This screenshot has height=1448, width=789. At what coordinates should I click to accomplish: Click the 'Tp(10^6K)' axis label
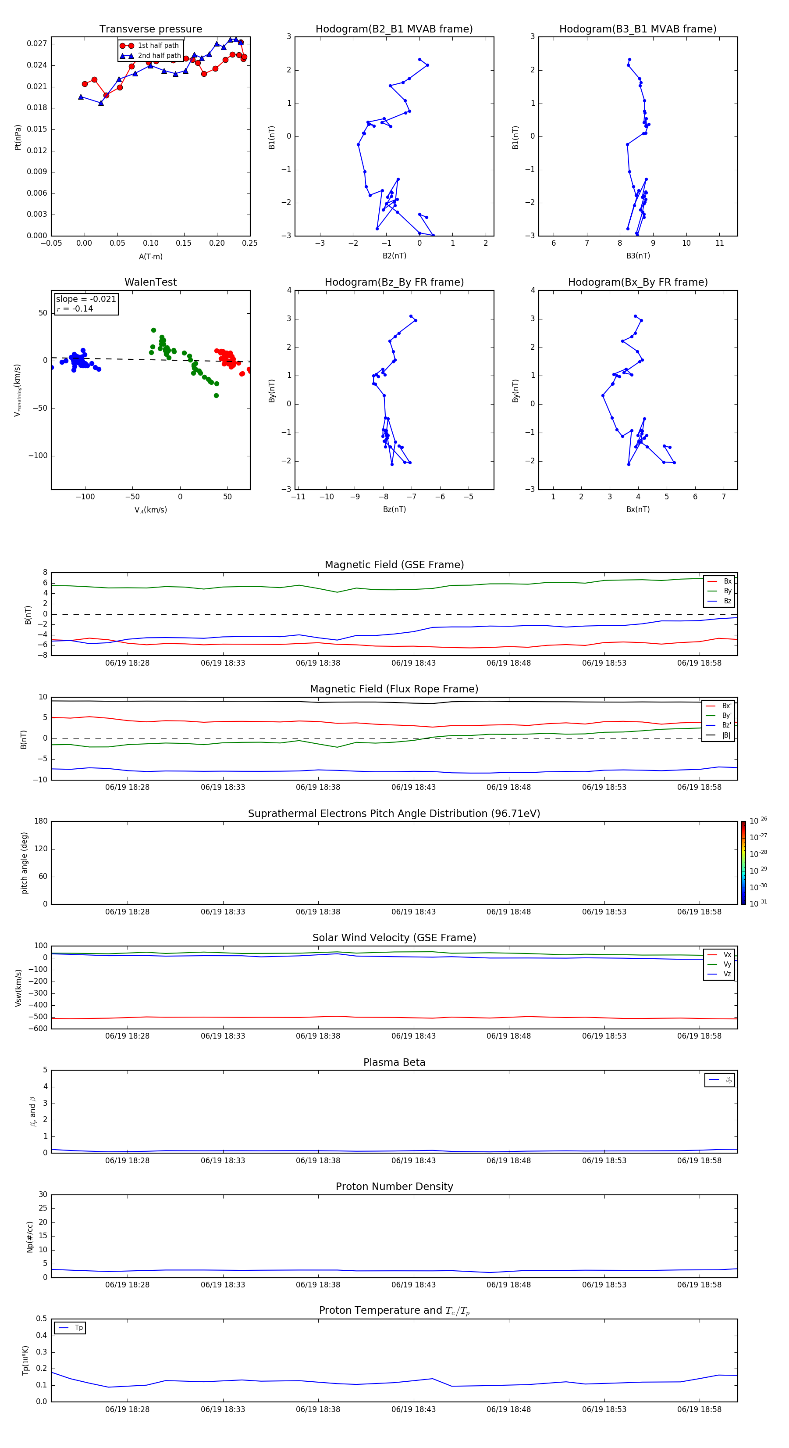point(25,1360)
